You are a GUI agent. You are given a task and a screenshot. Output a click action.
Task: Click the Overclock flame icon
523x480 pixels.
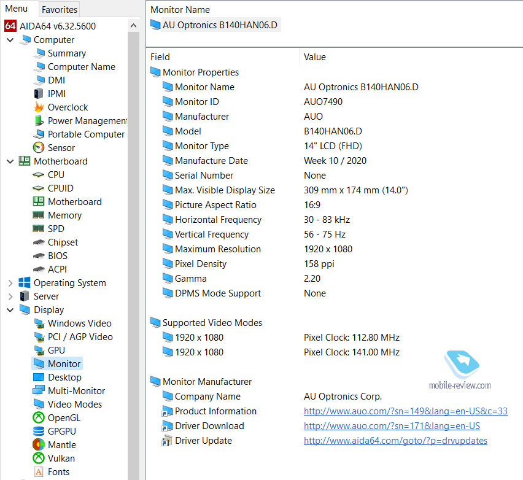(x=39, y=107)
